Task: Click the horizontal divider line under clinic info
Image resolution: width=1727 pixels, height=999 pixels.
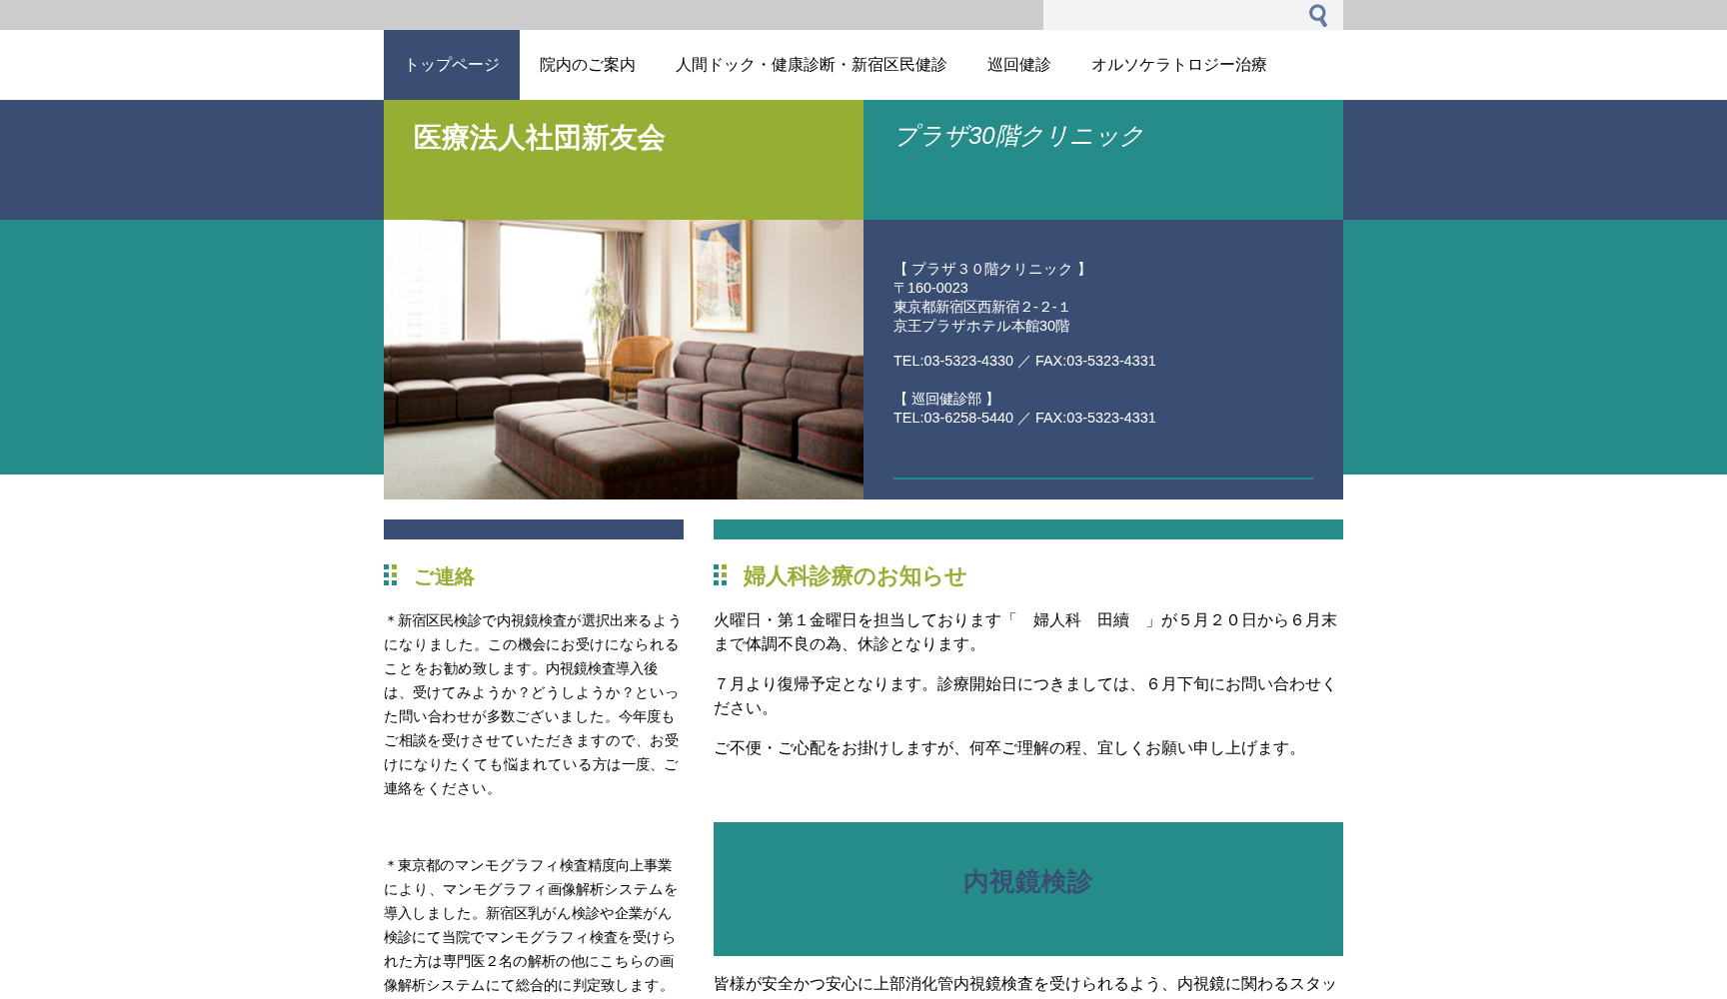Action: pos(1102,477)
